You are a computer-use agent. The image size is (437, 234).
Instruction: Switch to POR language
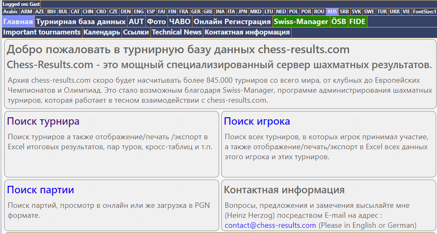click(306, 12)
